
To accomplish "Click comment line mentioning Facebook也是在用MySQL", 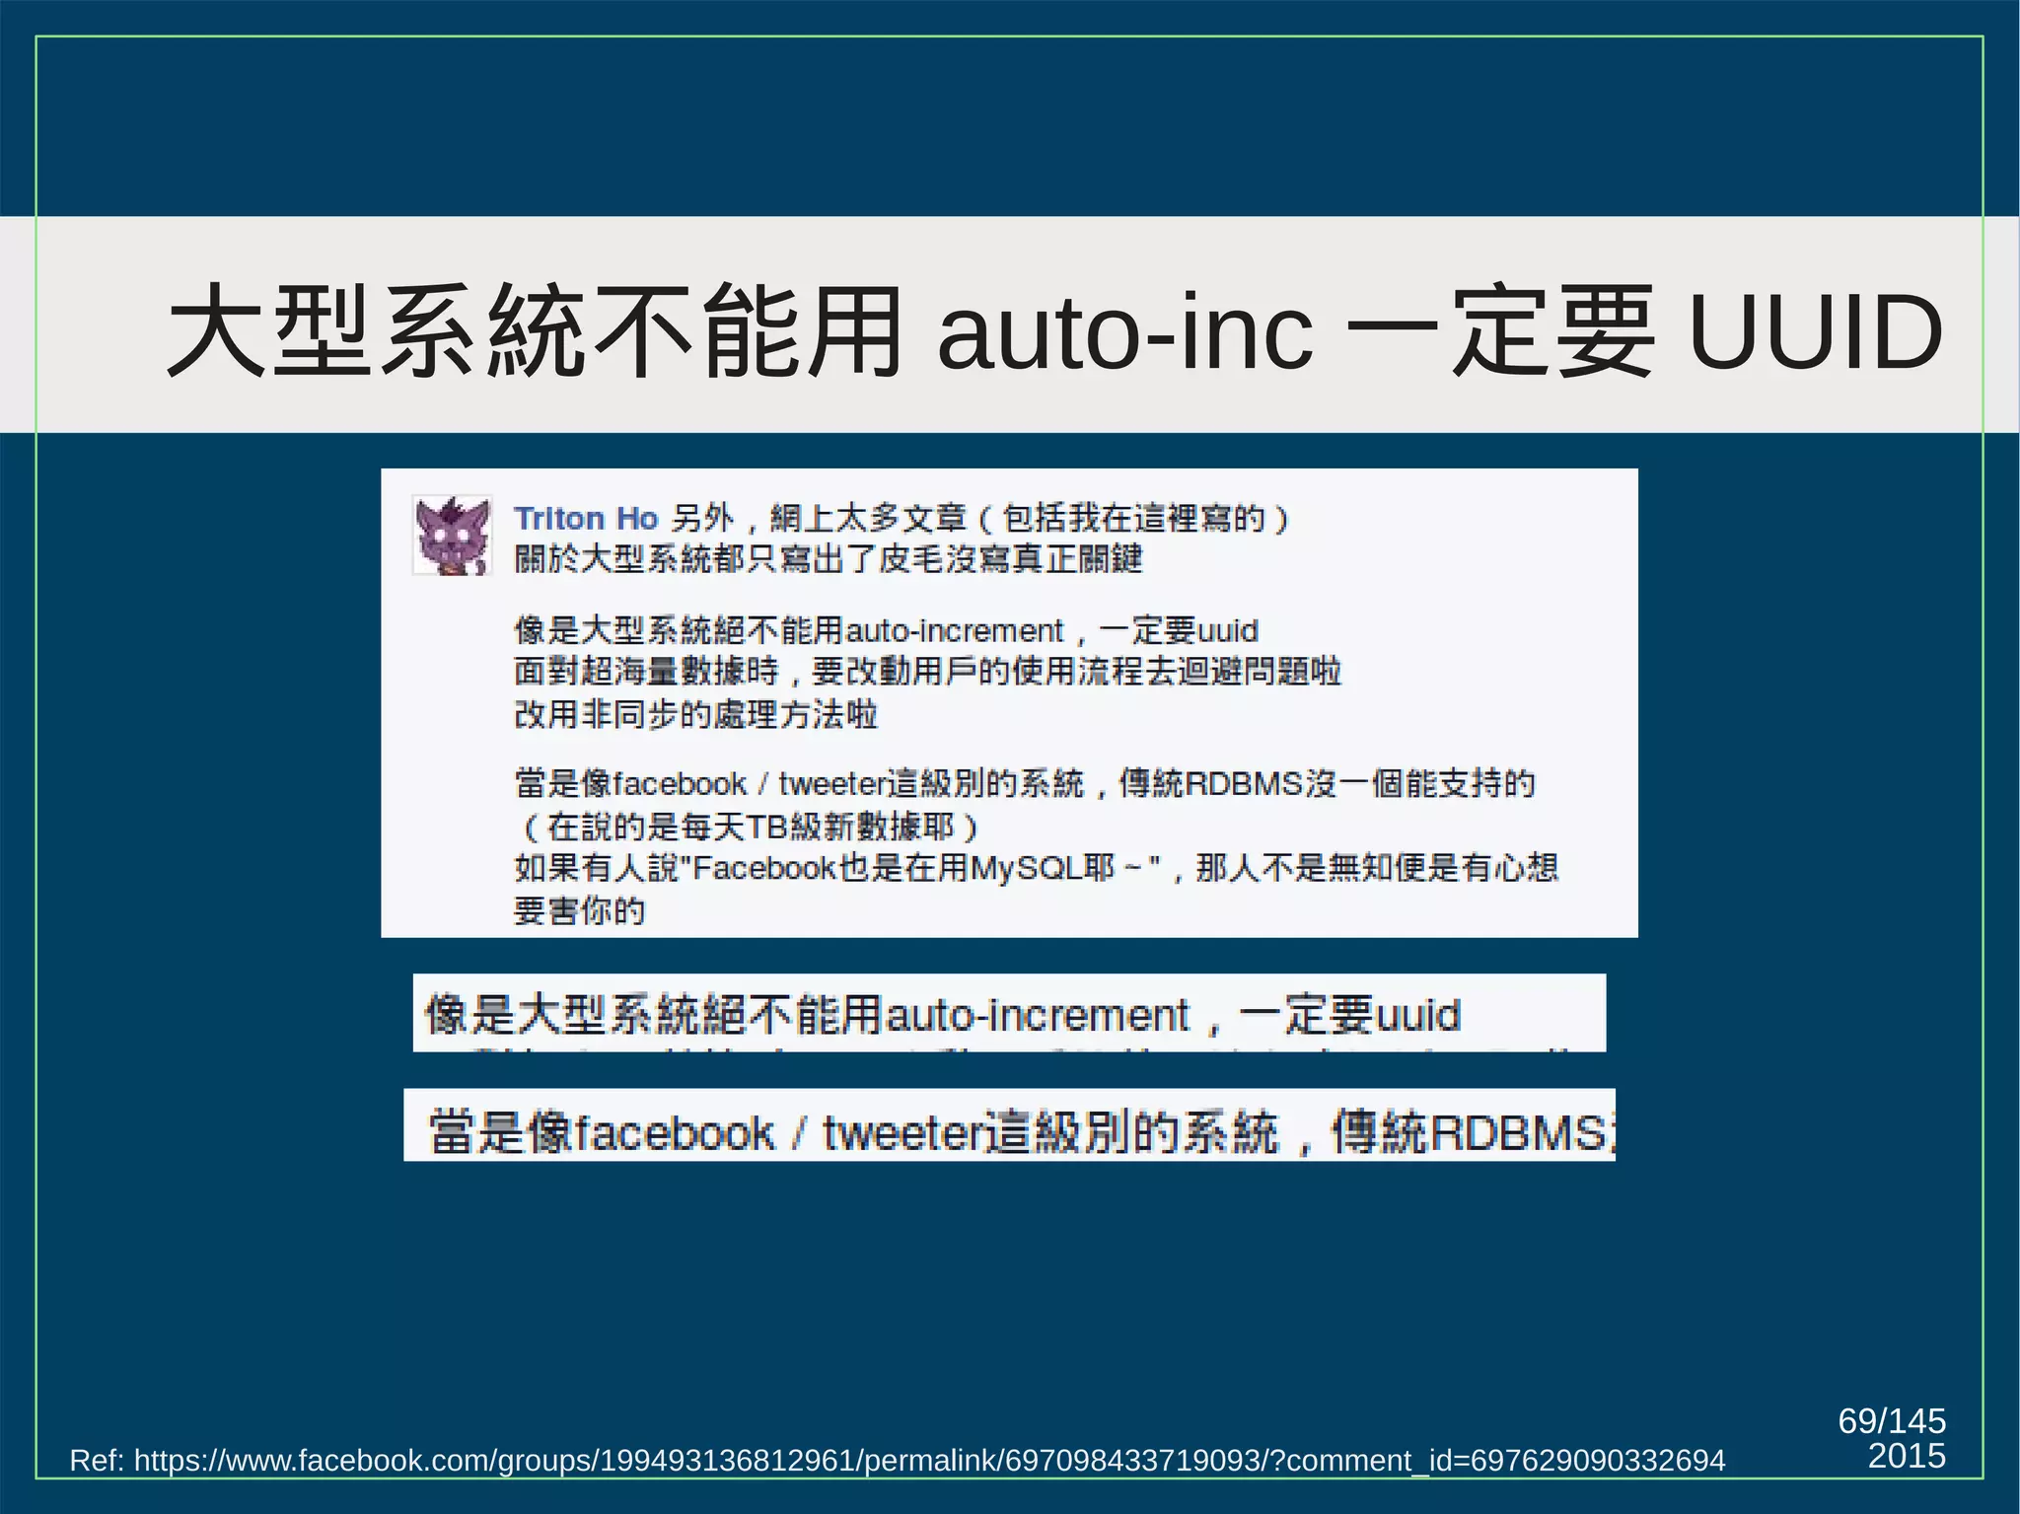I will 1036,868.
